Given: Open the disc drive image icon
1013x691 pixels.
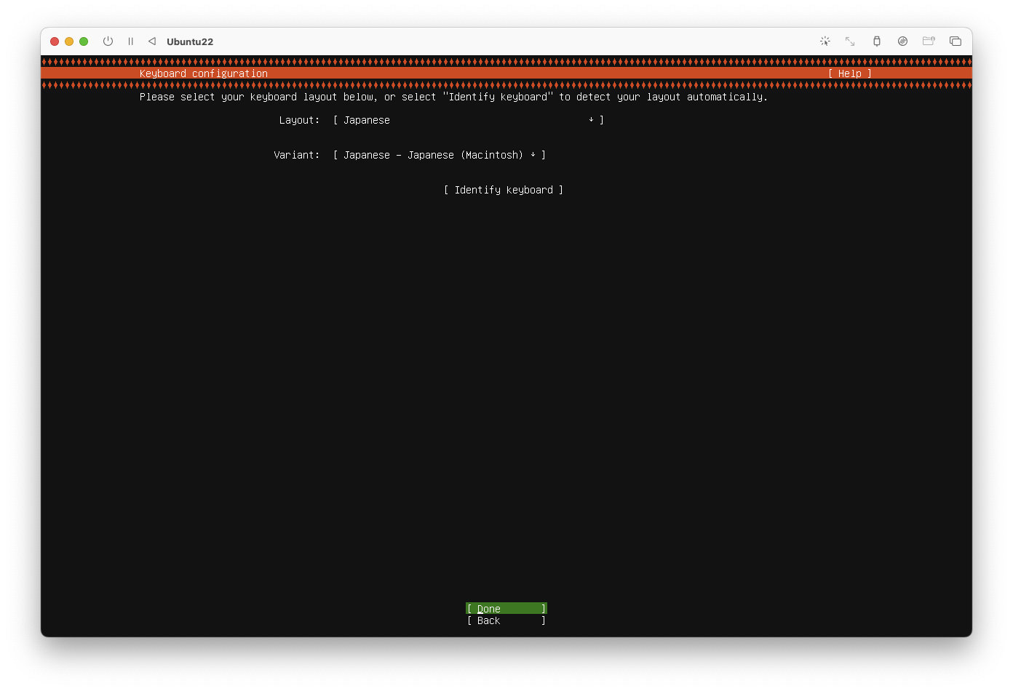Looking at the screenshot, I should click(902, 41).
